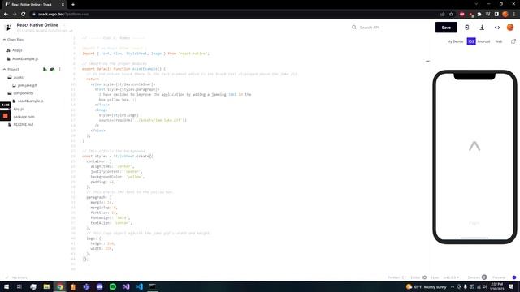Bookmark this page with star icon
The height and width of the screenshot is (292, 520).
(451, 15)
